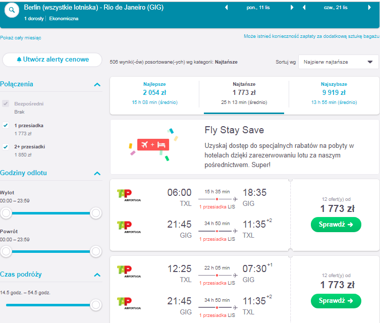The image size is (380, 323).
Task: Uncheck the 1 przesiadka filter
Action: click(6, 125)
